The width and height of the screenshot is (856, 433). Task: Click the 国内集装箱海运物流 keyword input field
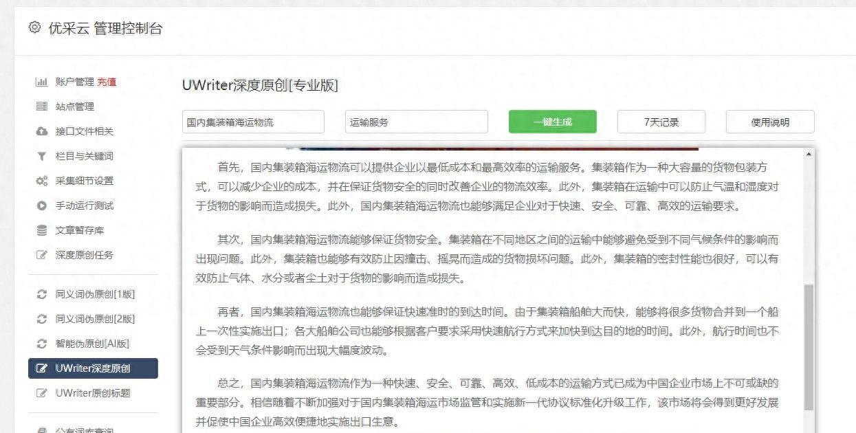pos(253,122)
